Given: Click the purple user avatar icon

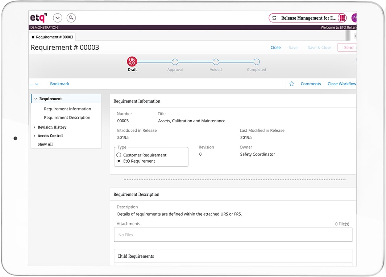Looking at the screenshot, I should click(354, 18).
